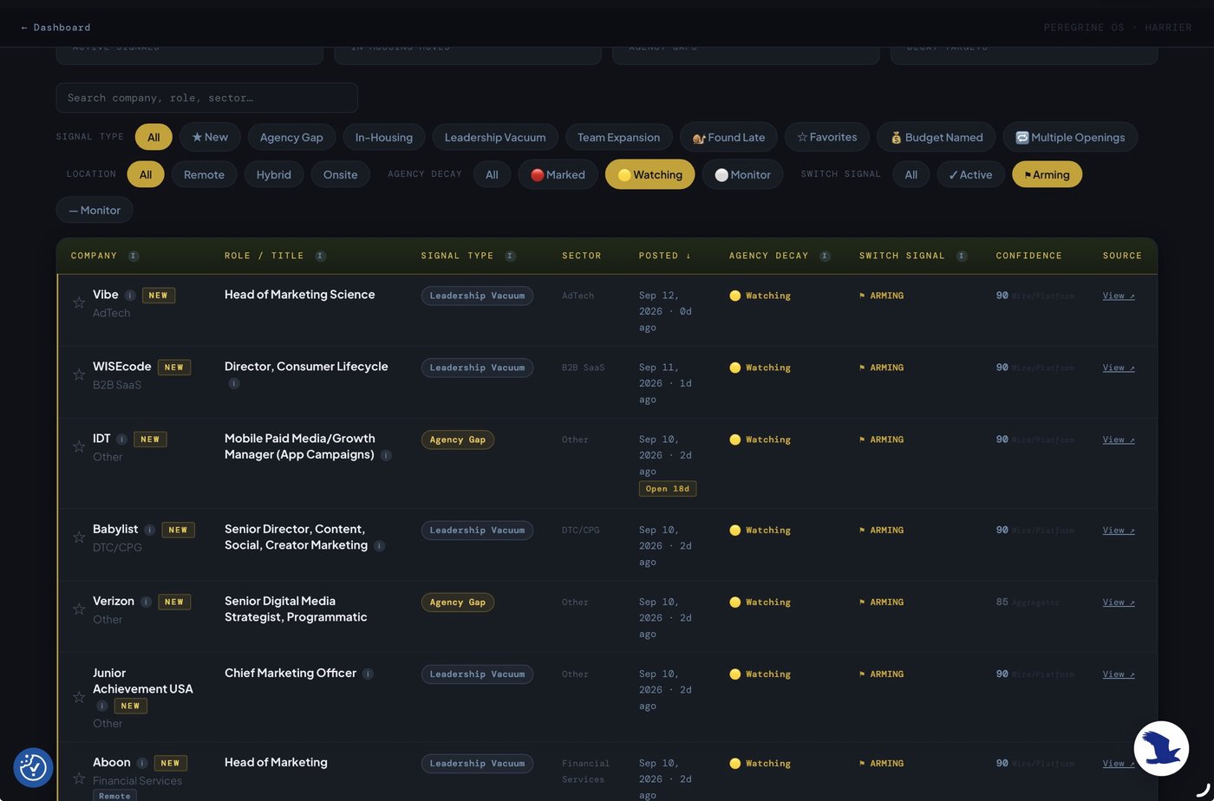Go back to Dashboard
Screen dimensions: 1214x801
[x=55, y=28]
